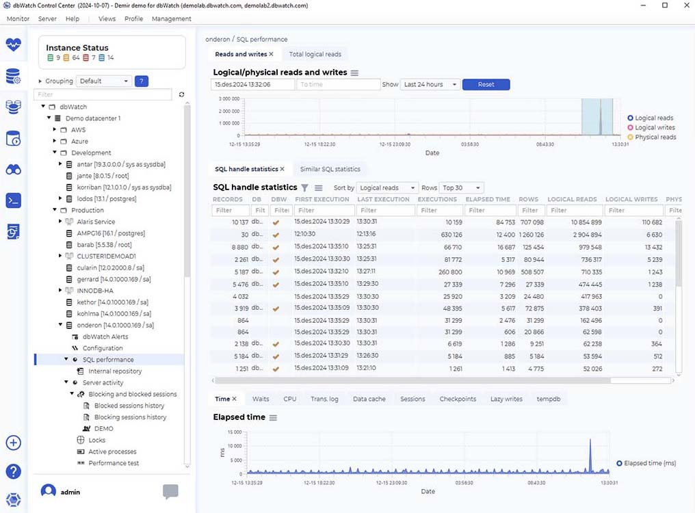This screenshot has height=513, width=695.
Task: Open the database settings sidebar icon
Action: coord(13,76)
